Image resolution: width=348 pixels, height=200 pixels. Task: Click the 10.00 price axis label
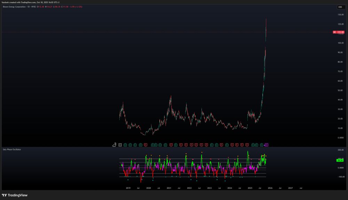point(340,128)
